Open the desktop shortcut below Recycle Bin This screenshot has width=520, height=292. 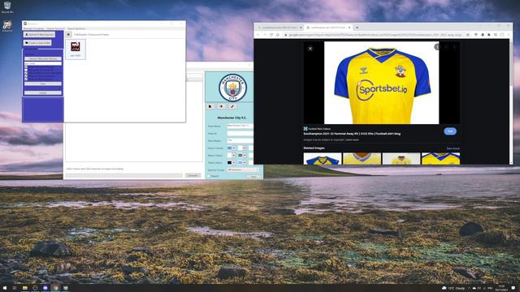click(x=7, y=26)
